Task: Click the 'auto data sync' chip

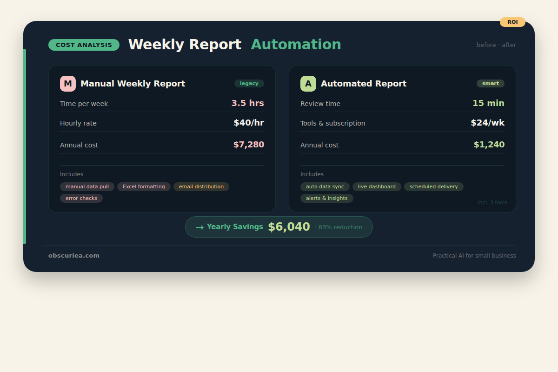Action: coord(325,186)
